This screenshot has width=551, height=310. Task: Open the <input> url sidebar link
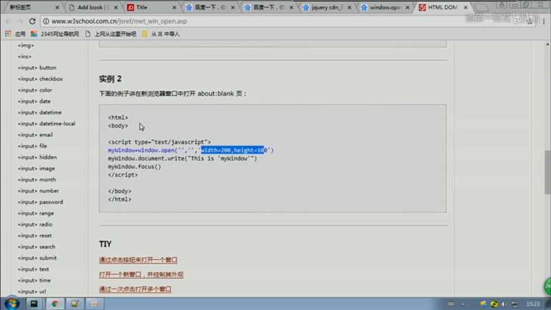click(32, 291)
